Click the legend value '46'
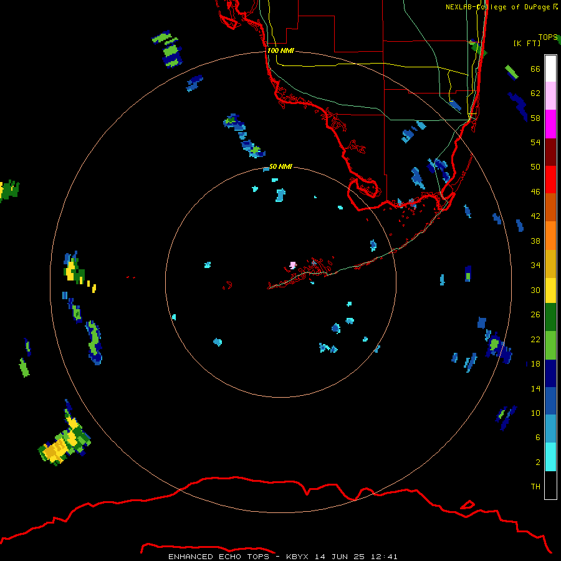561x561 pixels. (x=535, y=192)
